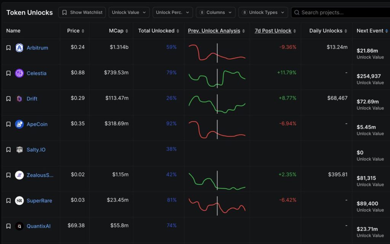The width and height of the screenshot is (390, 244).
Task: Click the Drift token logo icon
Action: (19, 99)
